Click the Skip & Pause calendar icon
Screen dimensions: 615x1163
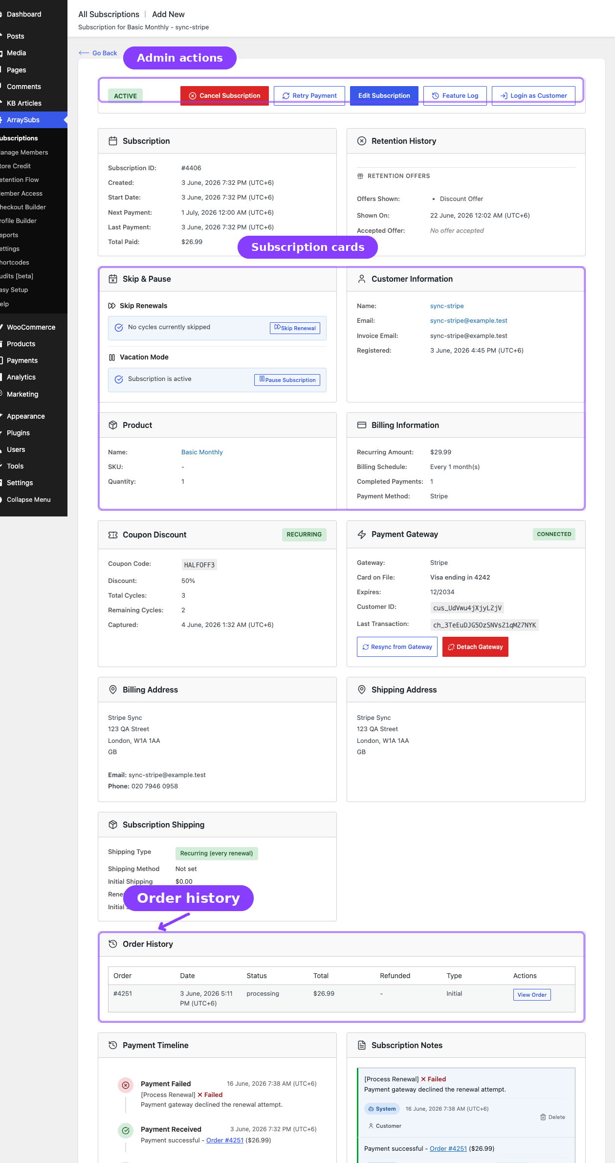[x=113, y=279]
